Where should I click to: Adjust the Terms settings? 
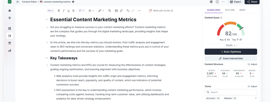[x=252, y=86]
